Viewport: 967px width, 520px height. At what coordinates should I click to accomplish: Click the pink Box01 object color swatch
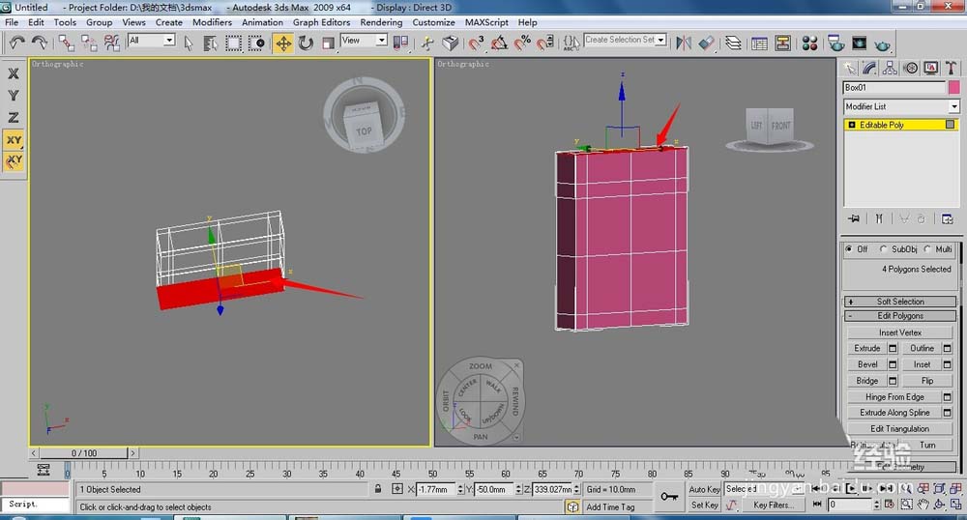954,88
